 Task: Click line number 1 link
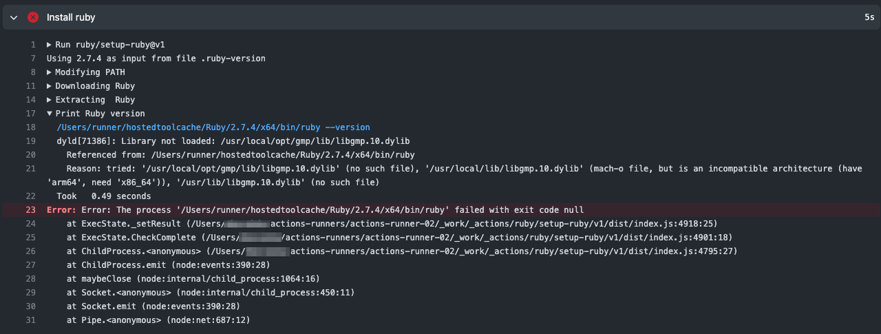[x=32, y=45]
